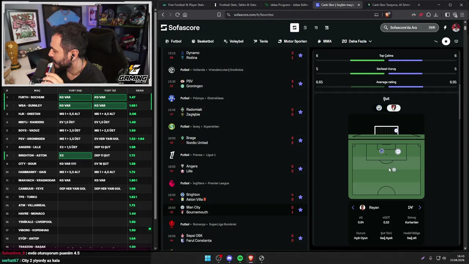The image size is (469, 264).
Task: Select the MMA sport tab
Action: tap(324, 41)
